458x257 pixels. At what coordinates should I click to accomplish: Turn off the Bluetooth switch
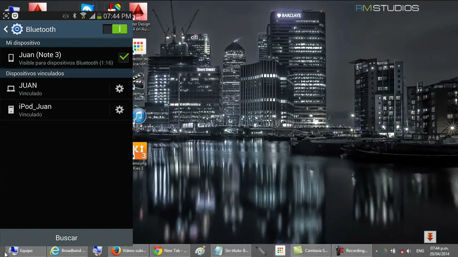[x=115, y=29]
